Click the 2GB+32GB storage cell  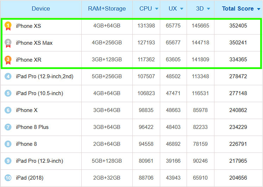107,177
